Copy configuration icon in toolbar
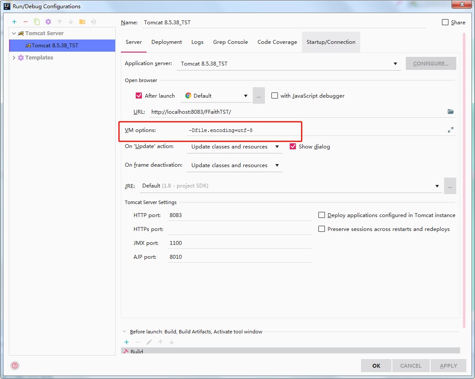This screenshot has height=379, width=475. (37, 22)
